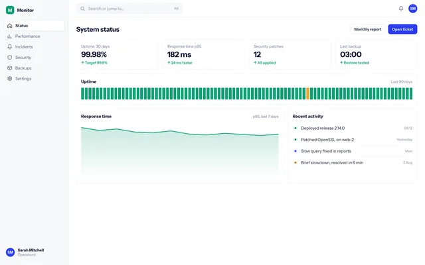The height and width of the screenshot is (265, 425).
Task: Select Brief slowdown, resolved in 6 min
Action: coord(353,162)
